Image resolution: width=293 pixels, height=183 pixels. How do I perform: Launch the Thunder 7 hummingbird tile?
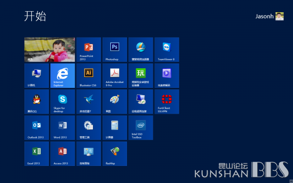[x=89, y=102]
